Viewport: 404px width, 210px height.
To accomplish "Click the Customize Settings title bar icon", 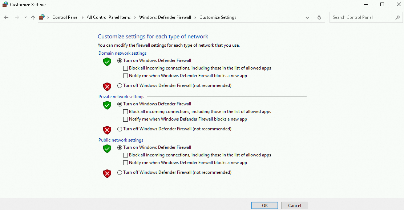I will (5, 4).
